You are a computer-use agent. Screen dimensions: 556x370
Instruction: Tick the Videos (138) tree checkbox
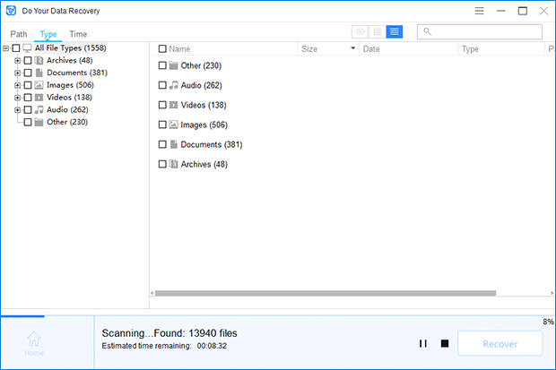click(x=28, y=98)
